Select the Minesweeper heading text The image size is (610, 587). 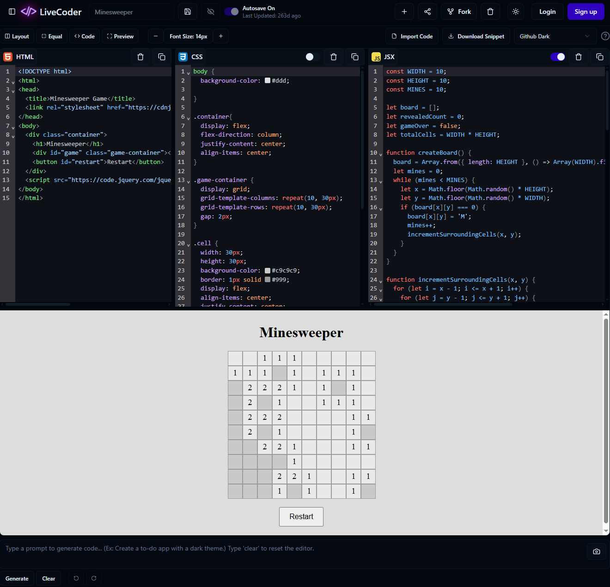click(301, 333)
